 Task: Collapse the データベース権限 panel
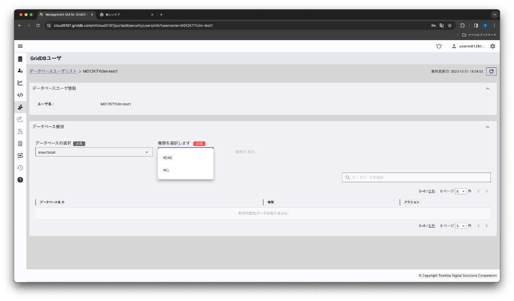tap(487, 127)
